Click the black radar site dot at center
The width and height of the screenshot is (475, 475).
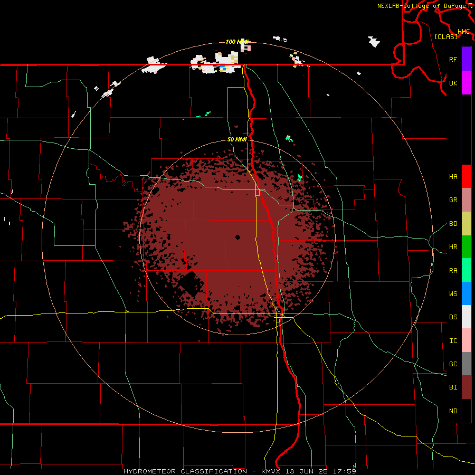point(237,237)
